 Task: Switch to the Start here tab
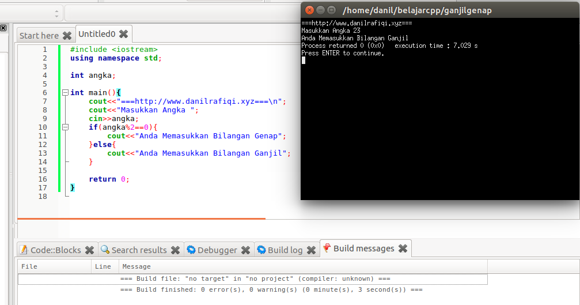(39, 36)
